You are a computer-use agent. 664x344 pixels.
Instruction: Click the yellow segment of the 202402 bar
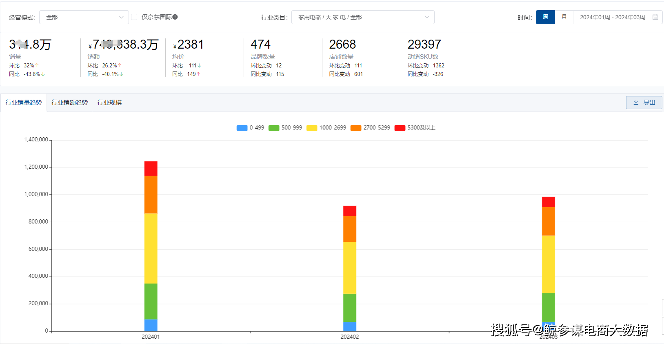pos(350,268)
